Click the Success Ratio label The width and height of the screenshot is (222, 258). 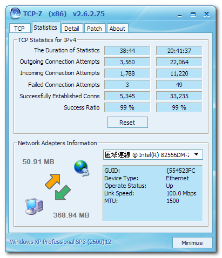coord(82,107)
